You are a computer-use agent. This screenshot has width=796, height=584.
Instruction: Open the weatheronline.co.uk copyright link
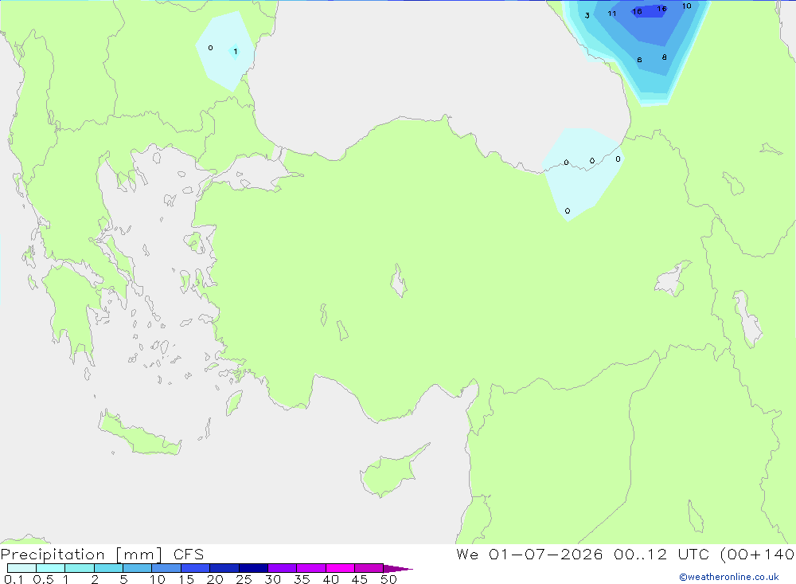[729, 577]
